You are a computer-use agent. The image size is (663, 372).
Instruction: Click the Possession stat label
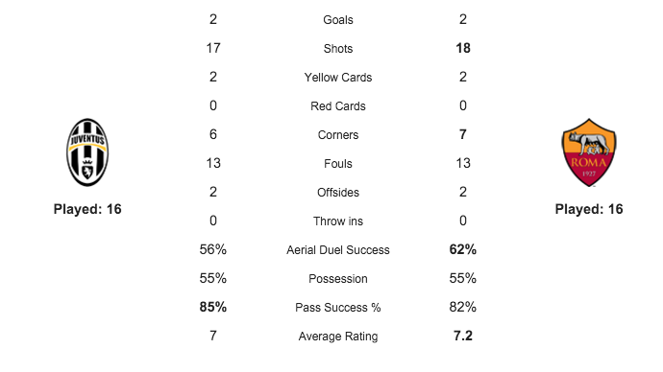coord(338,278)
